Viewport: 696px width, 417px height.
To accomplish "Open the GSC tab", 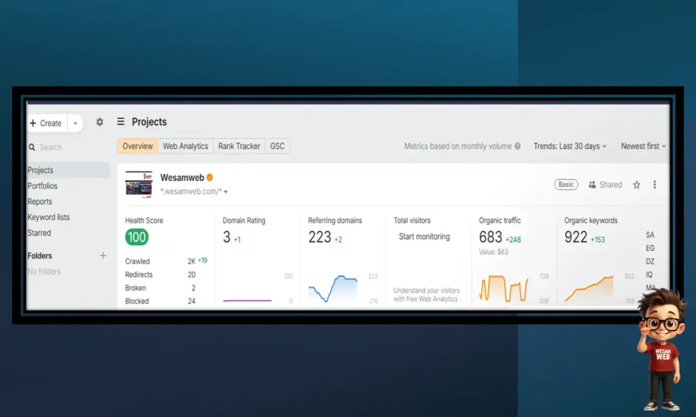I will click(277, 146).
